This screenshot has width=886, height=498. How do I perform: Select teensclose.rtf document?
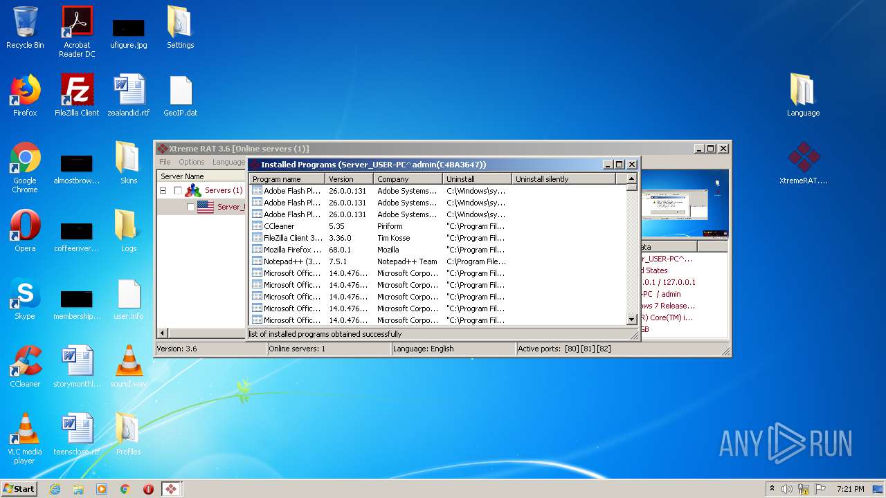77,434
